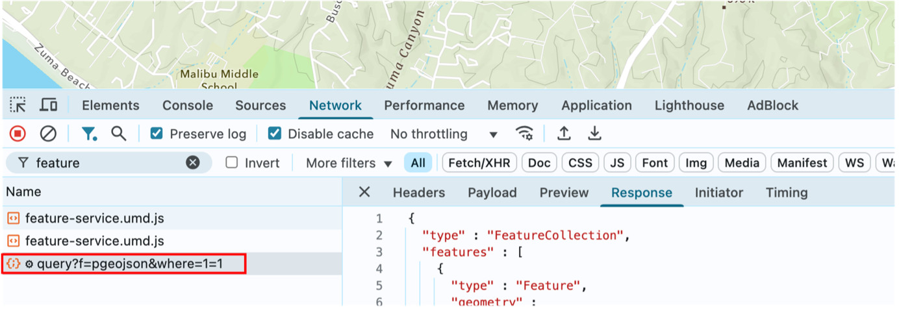The image size is (899, 309).
Task: Clear the 'feature' filter text
Action: [193, 163]
